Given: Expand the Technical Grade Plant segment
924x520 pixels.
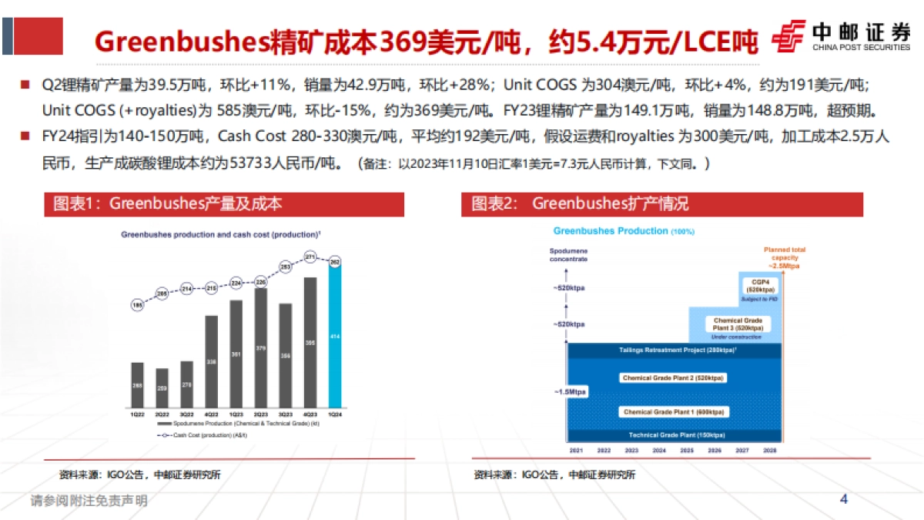Looking at the screenshot, I should (676, 434).
